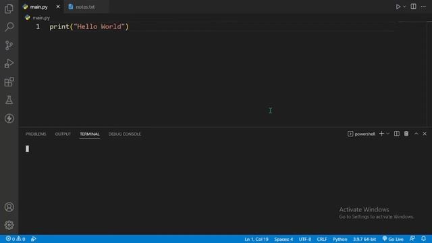Start Go Live server

pos(393,239)
